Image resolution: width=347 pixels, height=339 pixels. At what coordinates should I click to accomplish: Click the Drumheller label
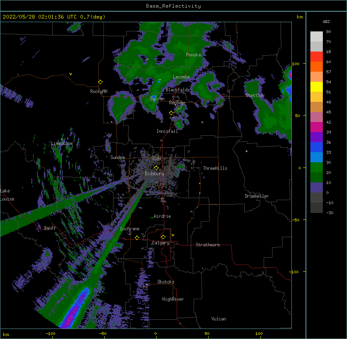click(257, 196)
